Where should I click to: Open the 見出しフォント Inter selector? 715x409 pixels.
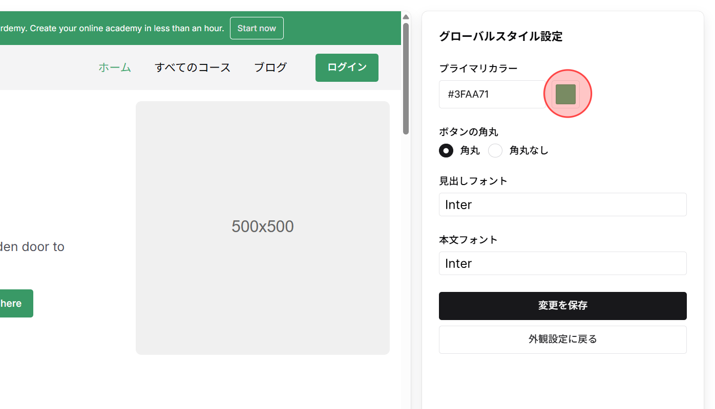(562, 204)
